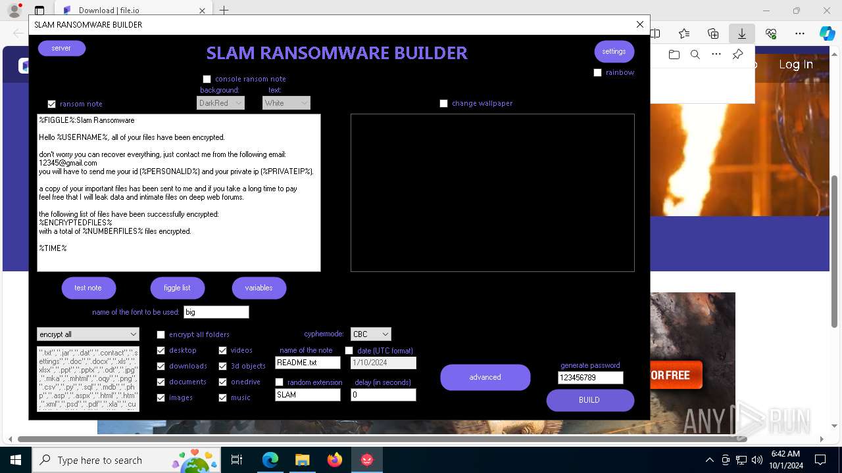
Task: Open Microsoft Edge from the taskbar
Action: click(x=270, y=460)
